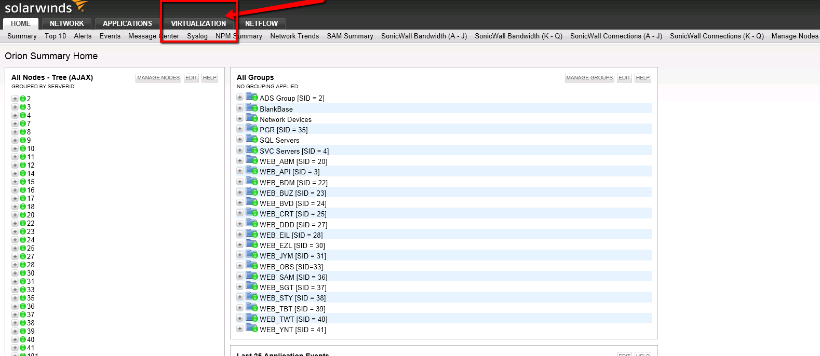Image resolution: width=820 pixels, height=356 pixels.
Task: Expand node tree item 20
Action: 15,215
